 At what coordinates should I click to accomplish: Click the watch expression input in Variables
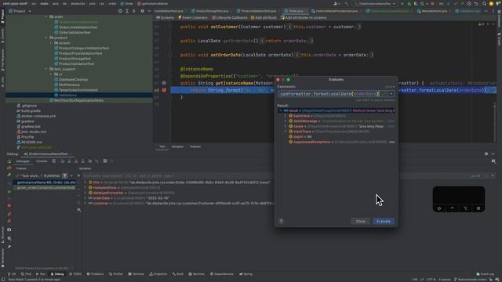275,175
